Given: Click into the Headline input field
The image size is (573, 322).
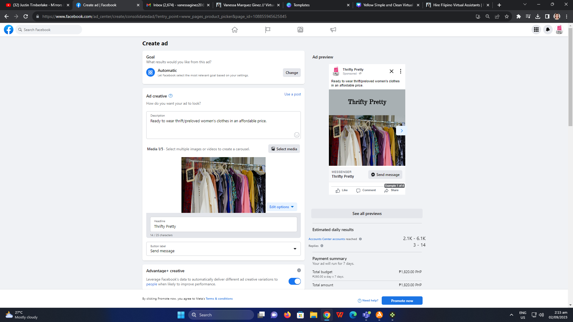Looking at the screenshot, I should 223,226.
